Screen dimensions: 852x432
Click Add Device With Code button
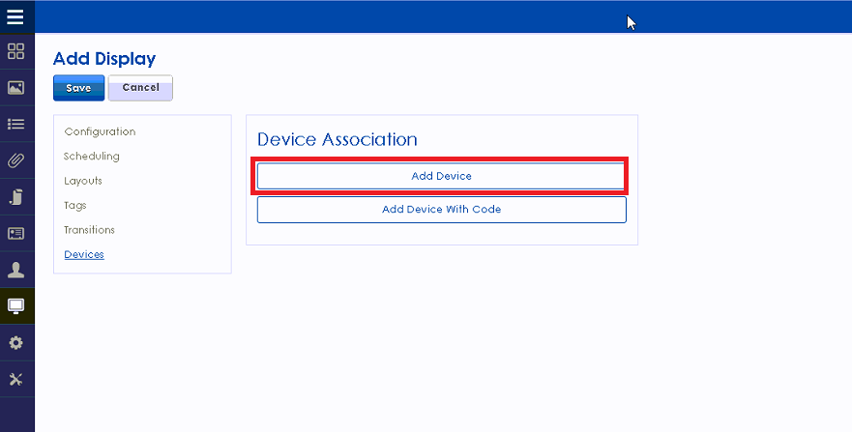(441, 210)
